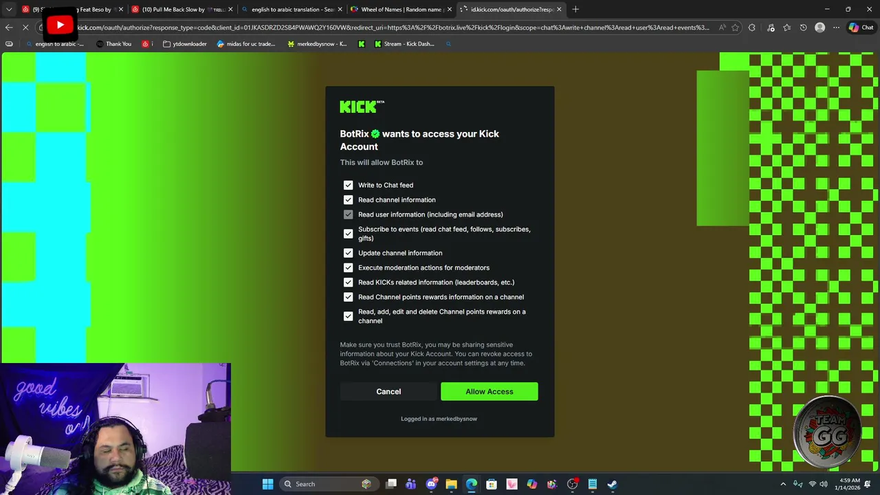880x495 pixels.
Task: Open the Windows Start menu
Action: [267, 484]
